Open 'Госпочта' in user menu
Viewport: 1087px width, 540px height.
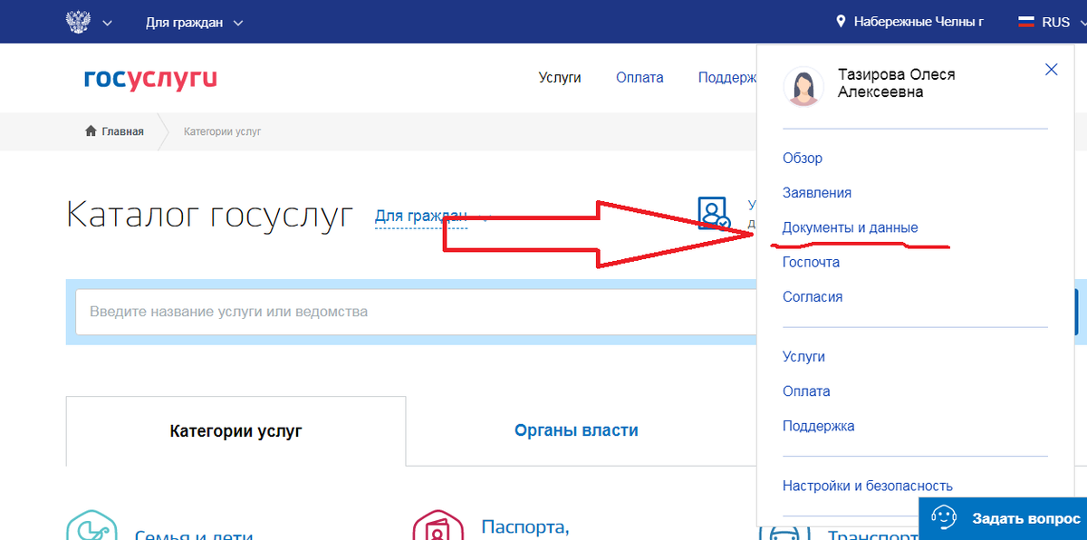(812, 262)
